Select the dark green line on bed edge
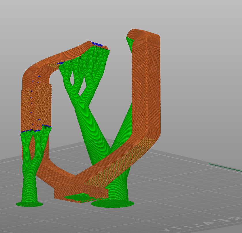The height and width of the screenshot is (233, 242). (x=225, y=167)
